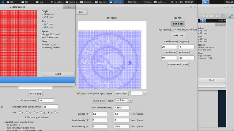Screen dimensions: 234x131
Task: Click the speed (mm/s) field showing 20
Action: (169, 47)
